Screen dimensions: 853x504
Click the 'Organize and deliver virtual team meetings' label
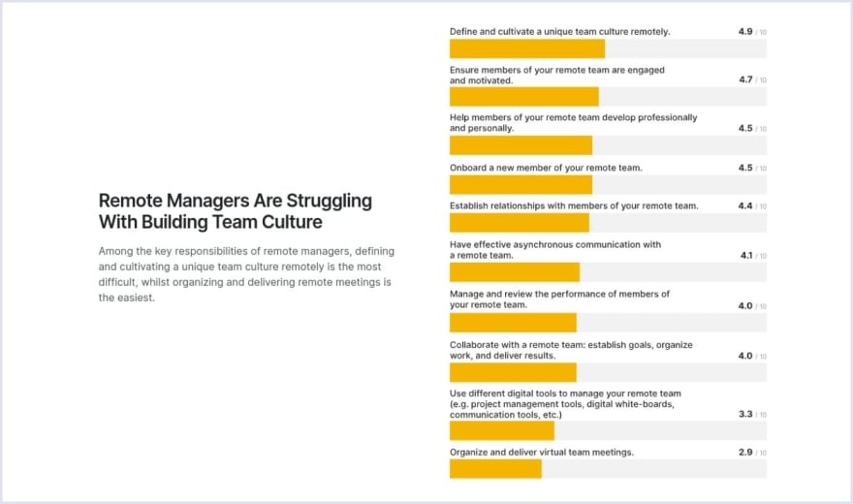pos(541,453)
